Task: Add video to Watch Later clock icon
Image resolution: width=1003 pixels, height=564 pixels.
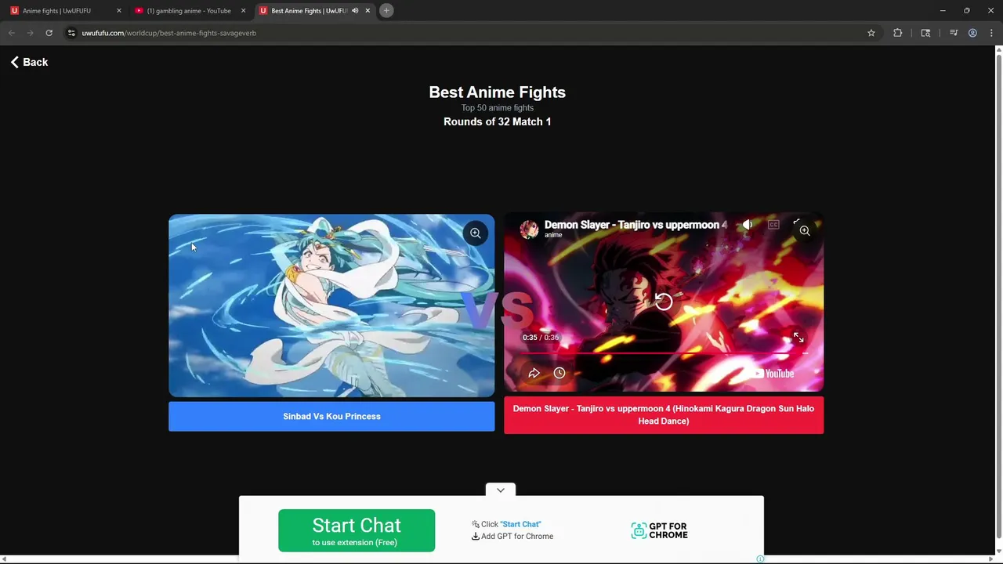Action: (x=559, y=373)
